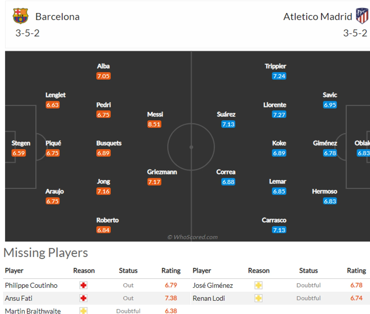370x314 pixels.
Task: Click Suárez's 7.13 rating badge
Action: [228, 124]
